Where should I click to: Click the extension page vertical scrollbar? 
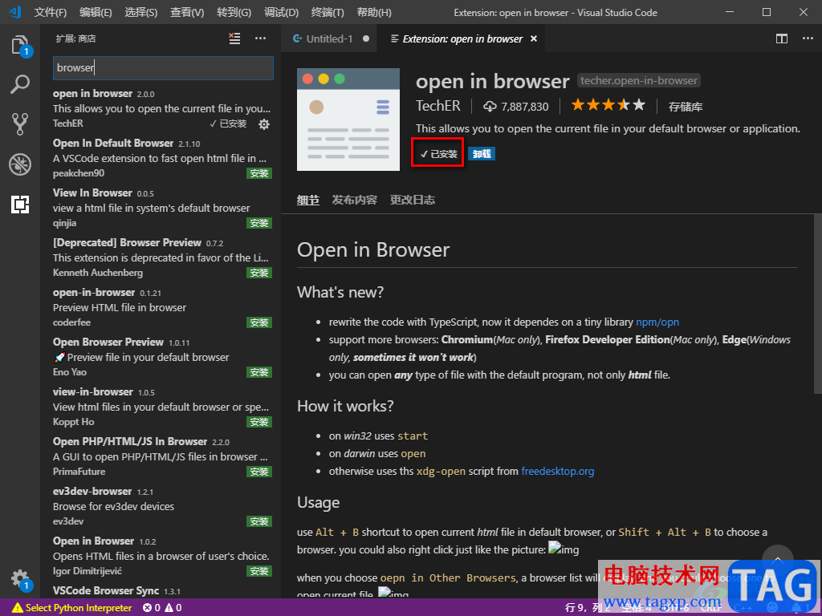(x=817, y=304)
